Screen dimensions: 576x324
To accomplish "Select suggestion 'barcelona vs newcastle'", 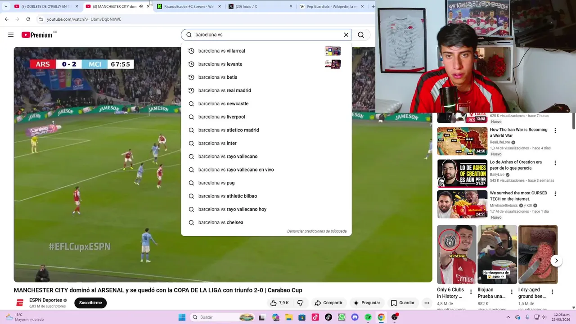I will pyautogui.click(x=266, y=103).
